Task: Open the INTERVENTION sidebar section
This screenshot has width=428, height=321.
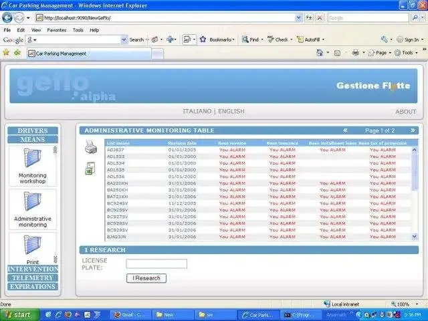Action: coord(33,269)
